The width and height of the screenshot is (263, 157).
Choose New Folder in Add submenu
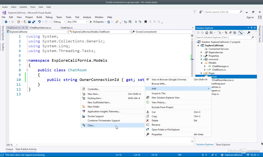(x=113, y=107)
